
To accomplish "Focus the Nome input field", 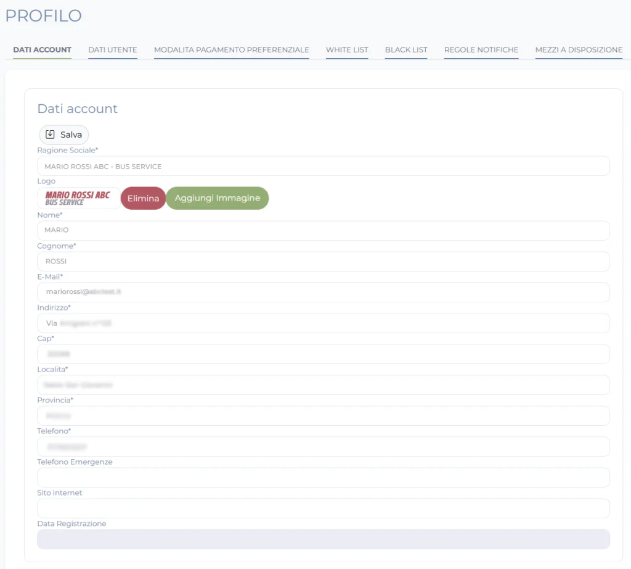I will 324,231.
